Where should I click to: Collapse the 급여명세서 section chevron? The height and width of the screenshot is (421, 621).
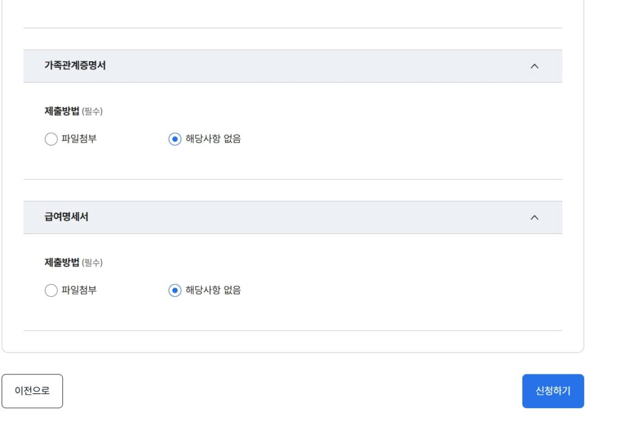click(534, 217)
